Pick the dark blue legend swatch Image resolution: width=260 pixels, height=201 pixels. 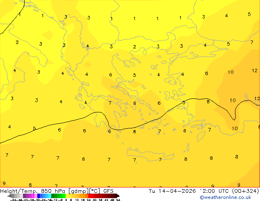click(39, 196)
